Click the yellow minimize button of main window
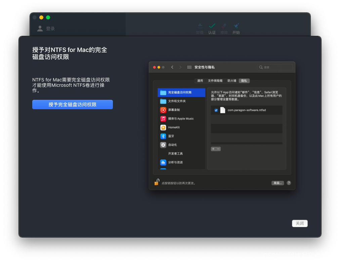 pyautogui.click(x=41, y=17)
